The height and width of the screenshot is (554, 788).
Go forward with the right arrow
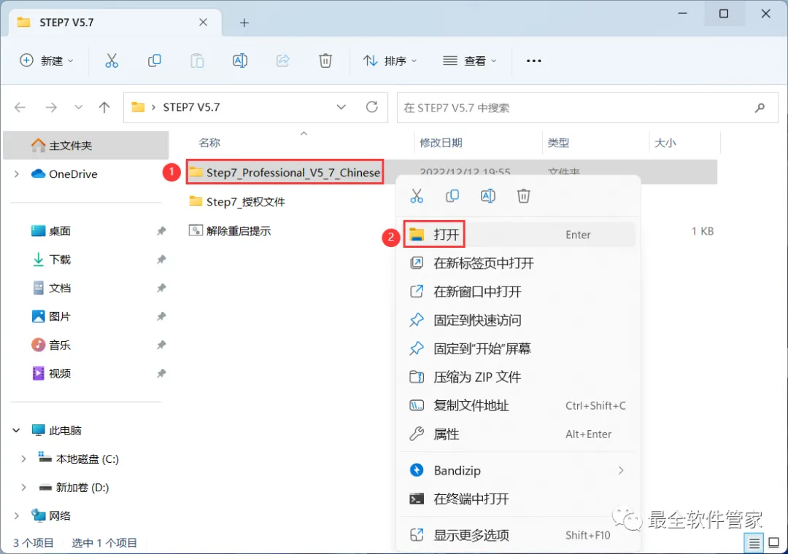pos(51,107)
